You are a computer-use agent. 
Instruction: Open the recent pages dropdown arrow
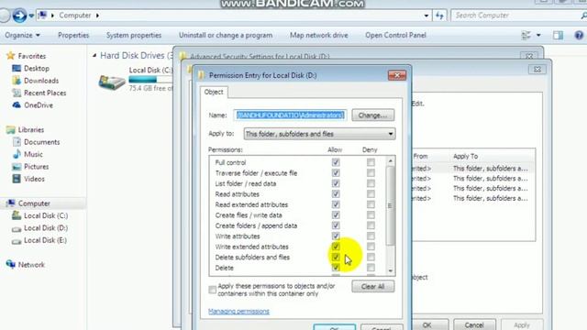click(31, 16)
